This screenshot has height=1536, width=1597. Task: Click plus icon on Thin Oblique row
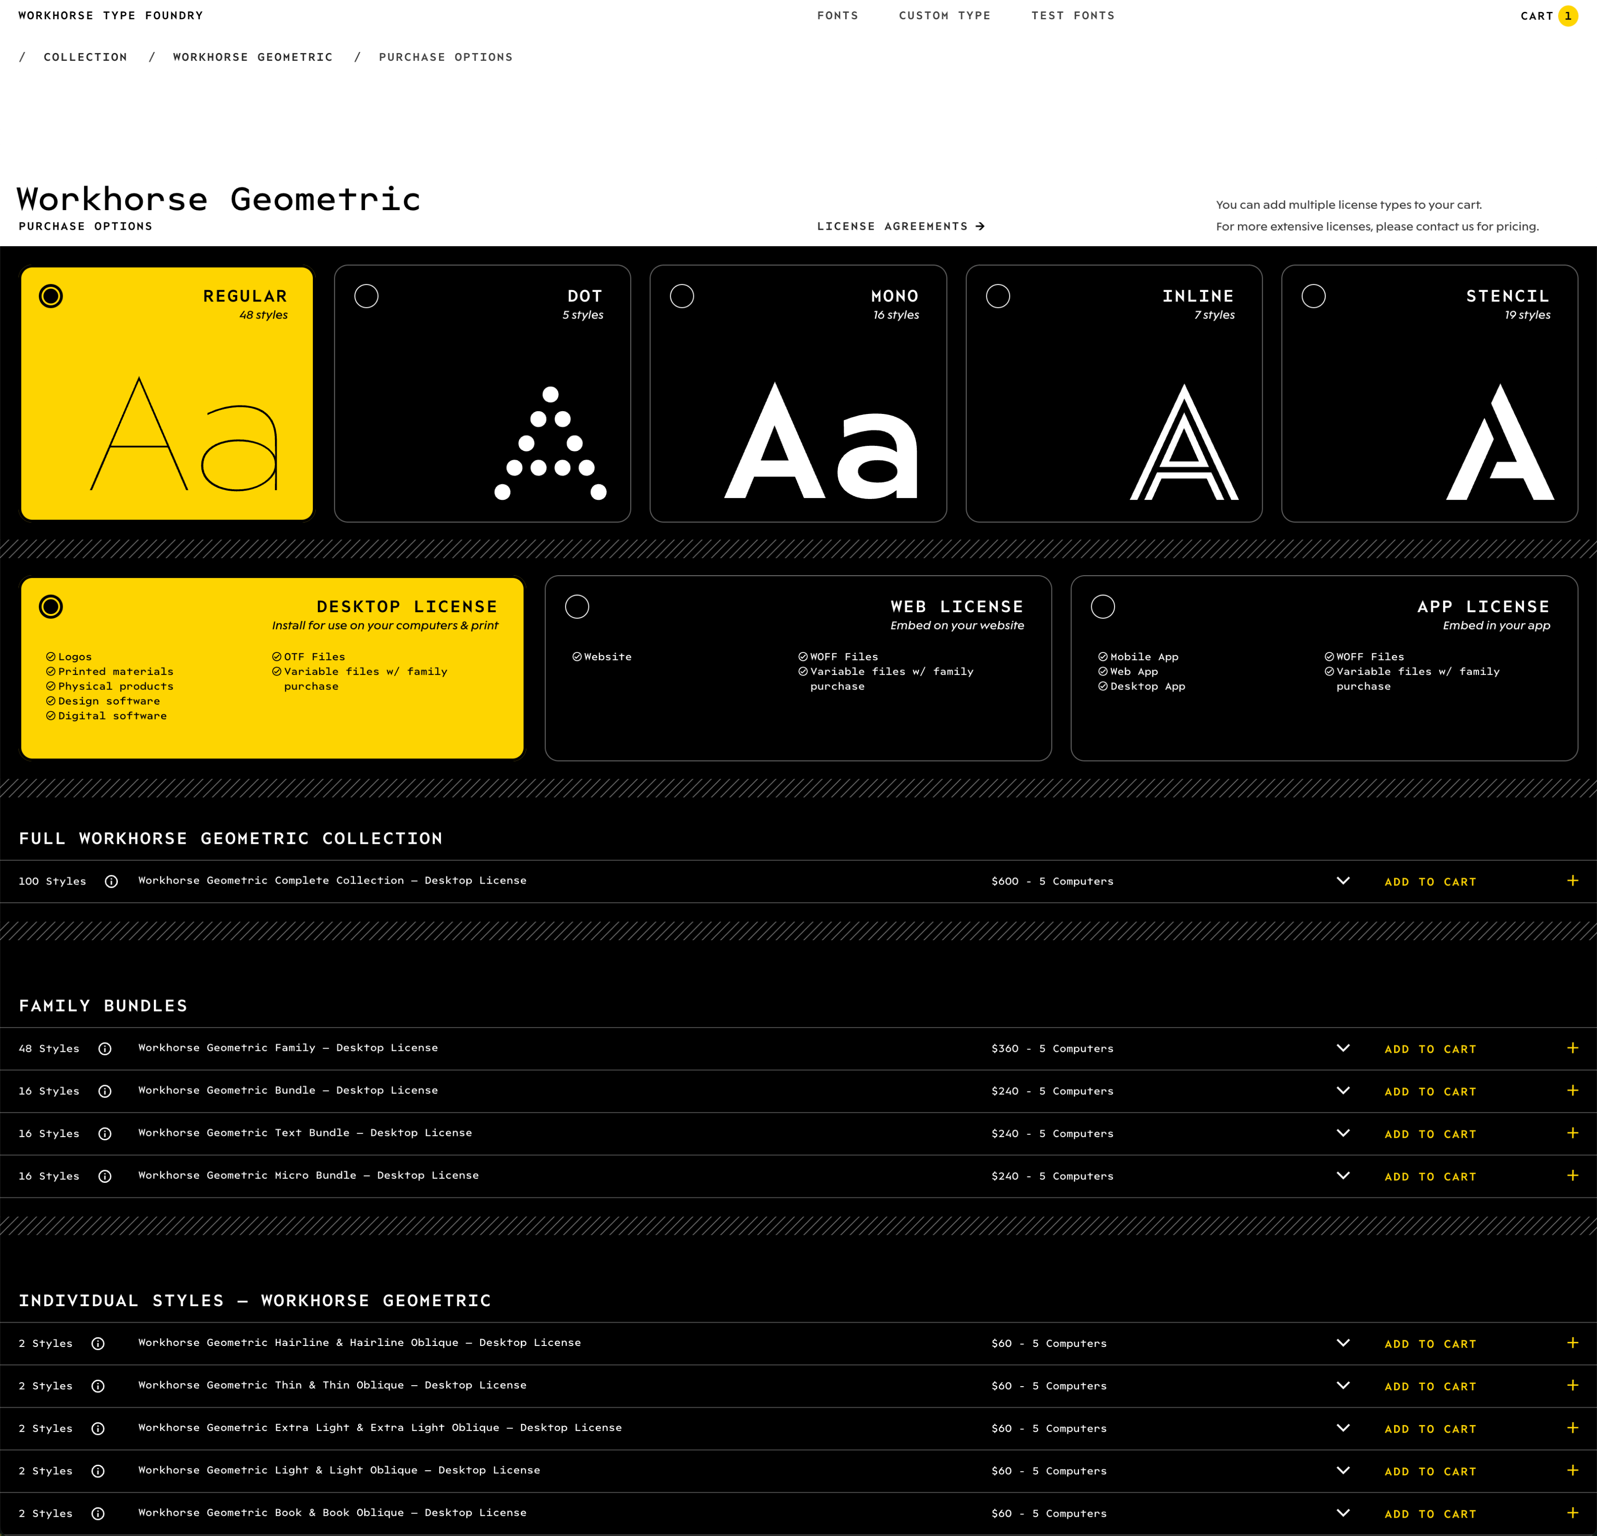[x=1572, y=1385]
